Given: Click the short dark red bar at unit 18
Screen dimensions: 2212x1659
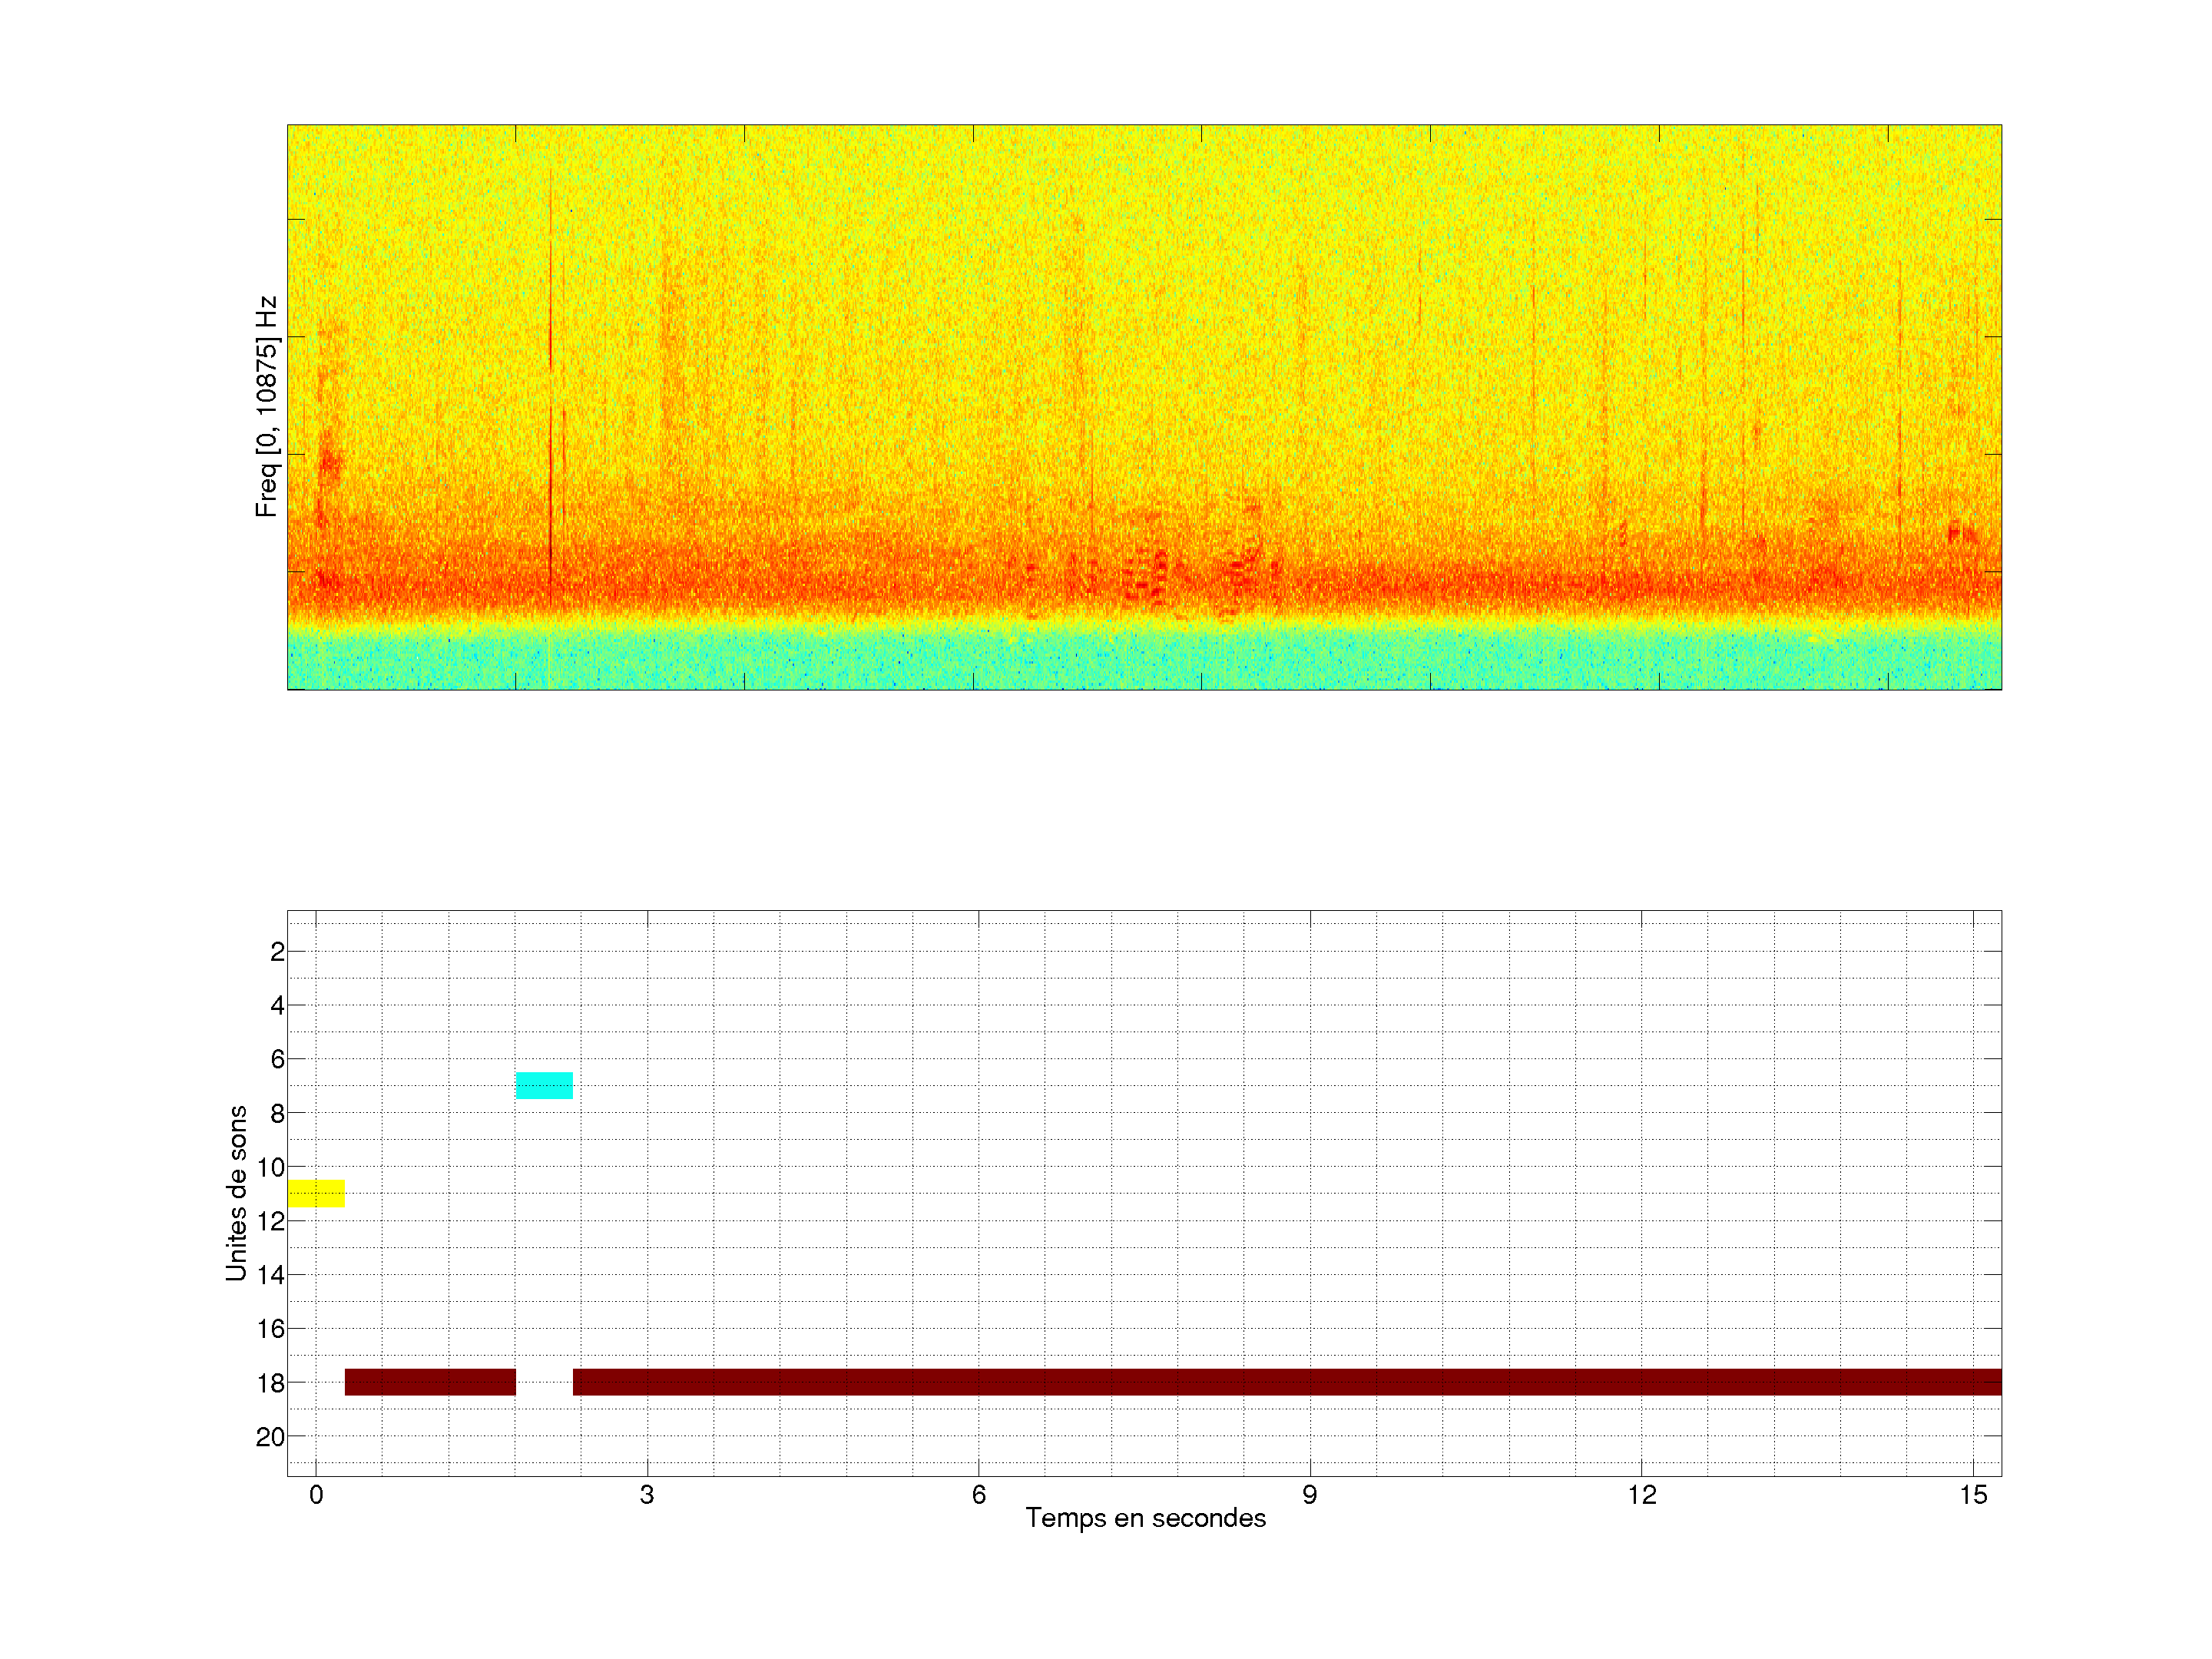Looking at the screenshot, I should coord(430,1382).
